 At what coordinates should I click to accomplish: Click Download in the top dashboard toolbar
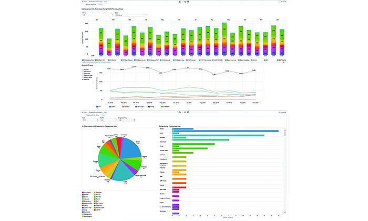pyautogui.click(x=283, y=2)
